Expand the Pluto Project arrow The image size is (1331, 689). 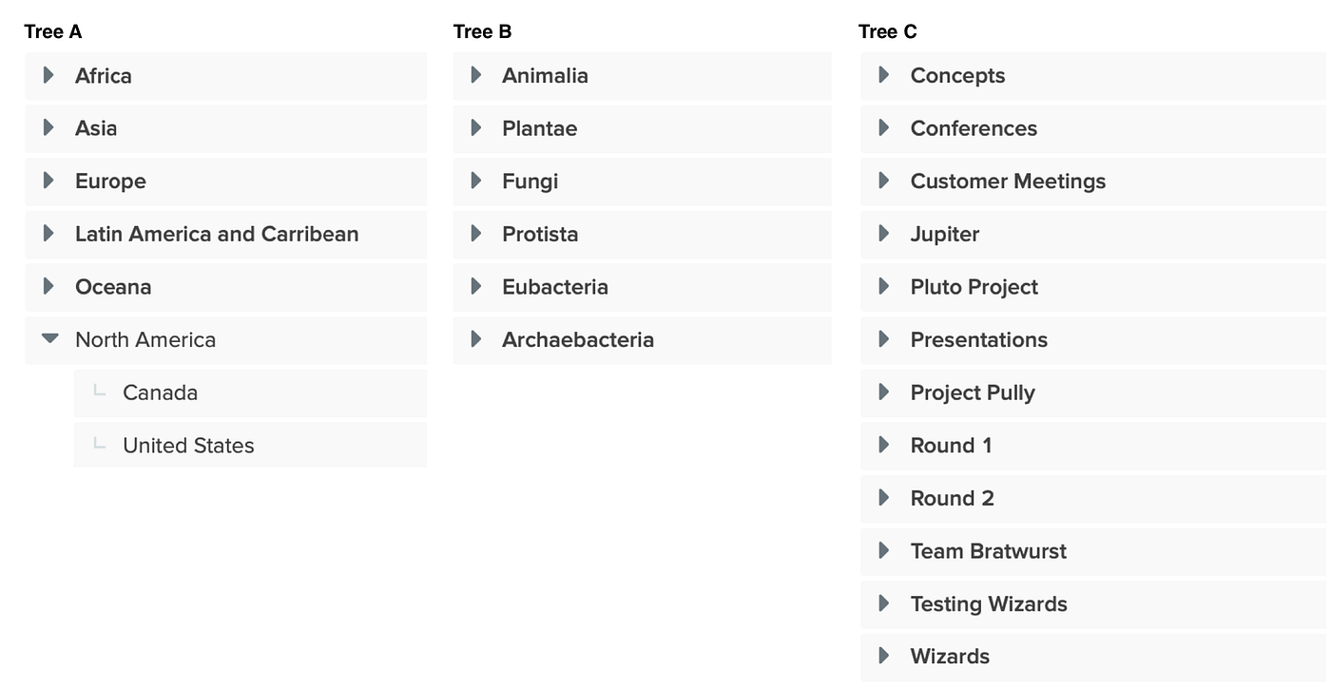pyautogui.click(x=884, y=286)
